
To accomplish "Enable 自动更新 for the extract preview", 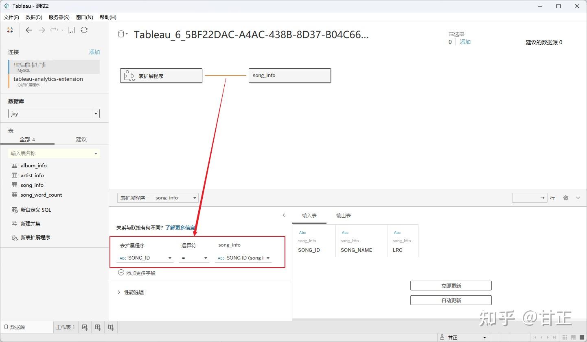I will pos(451,300).
